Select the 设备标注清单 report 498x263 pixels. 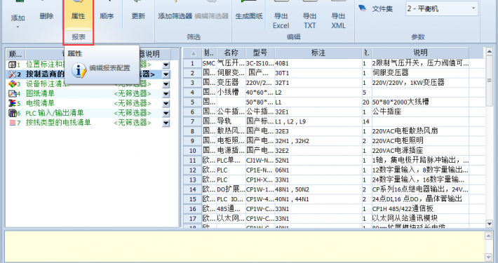47,84
